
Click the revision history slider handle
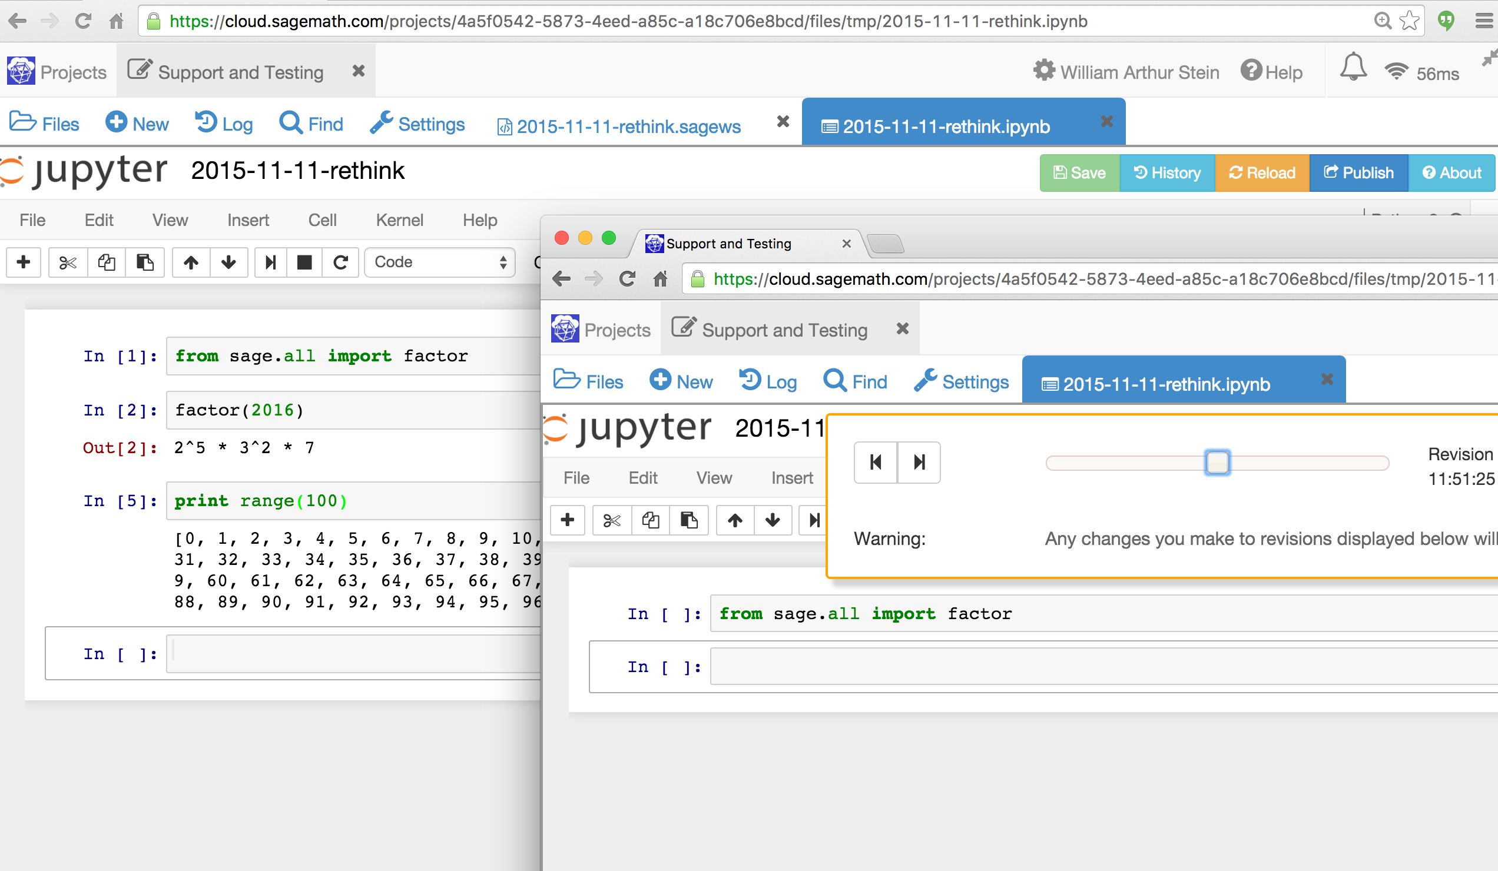[x=1217, y=462]
